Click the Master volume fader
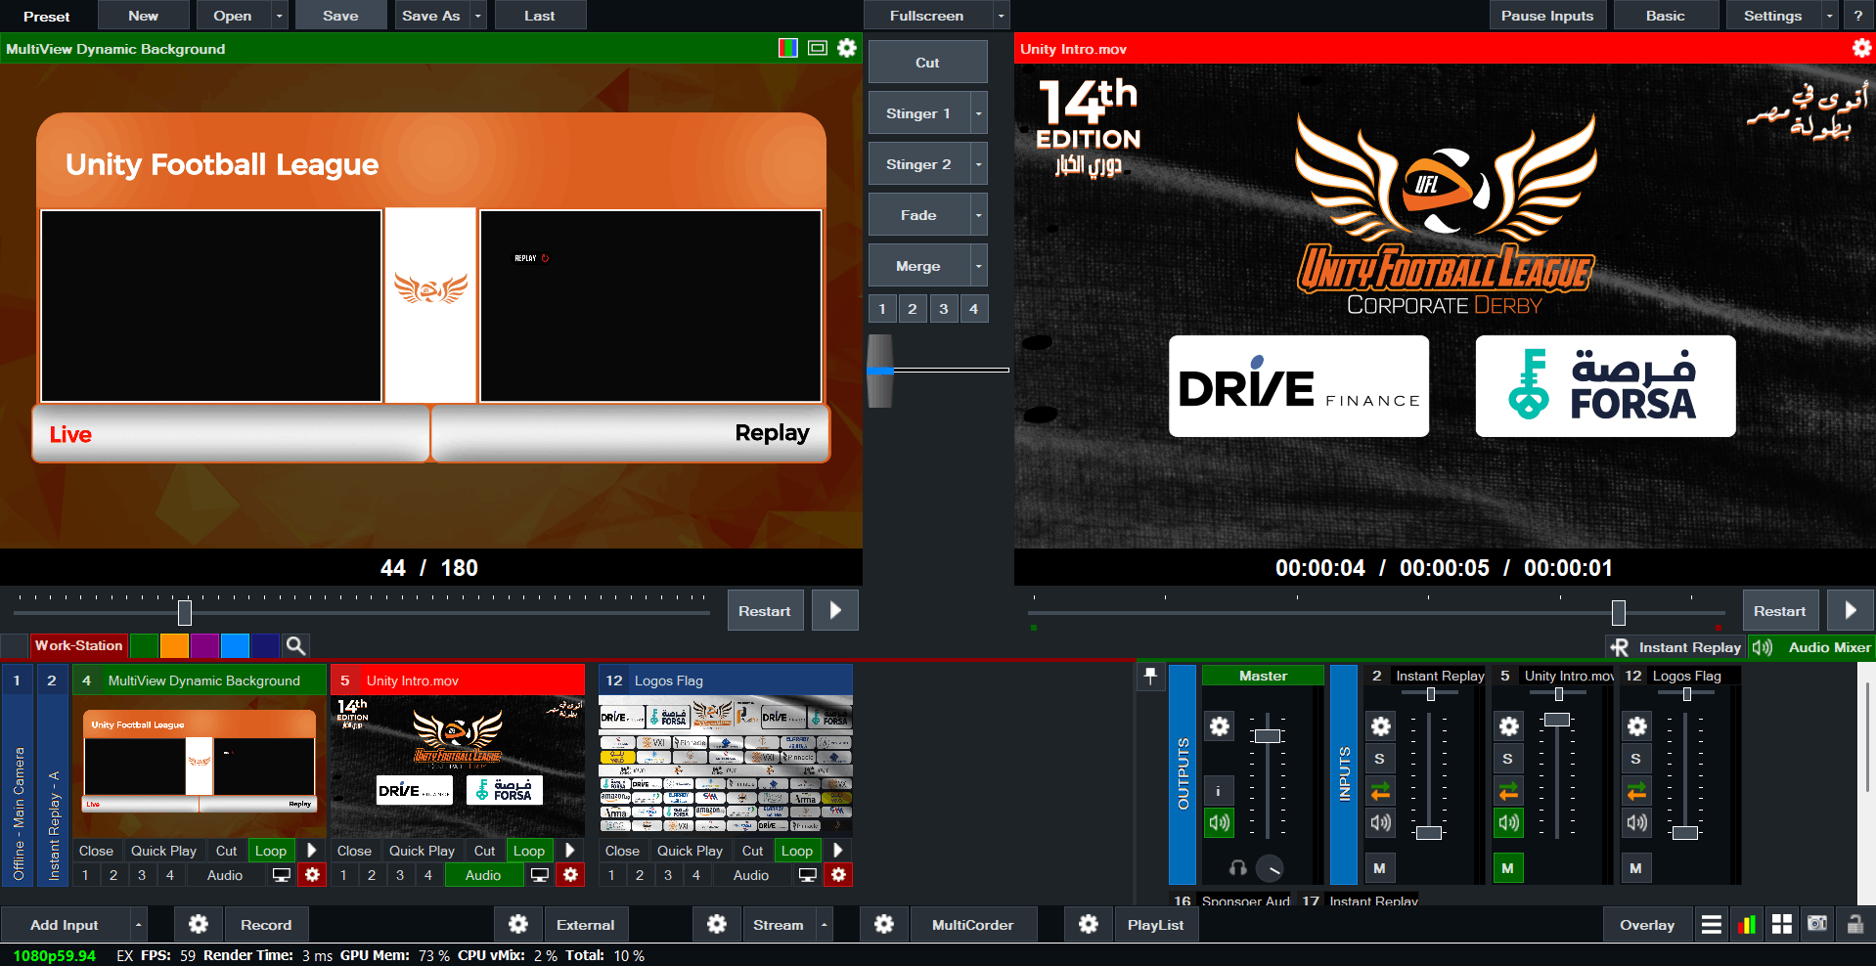 tap(1268, 735)
